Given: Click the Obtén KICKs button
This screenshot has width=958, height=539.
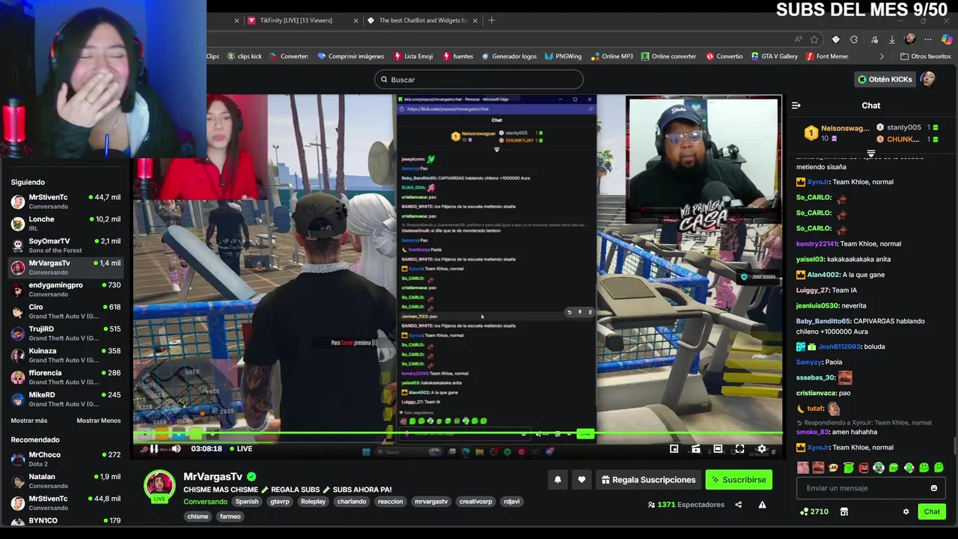Looking at the screenshot, I should point(885,79).
